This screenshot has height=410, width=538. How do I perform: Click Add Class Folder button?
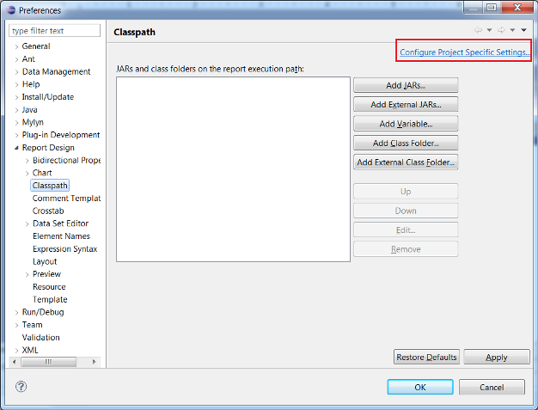point(406,143)
